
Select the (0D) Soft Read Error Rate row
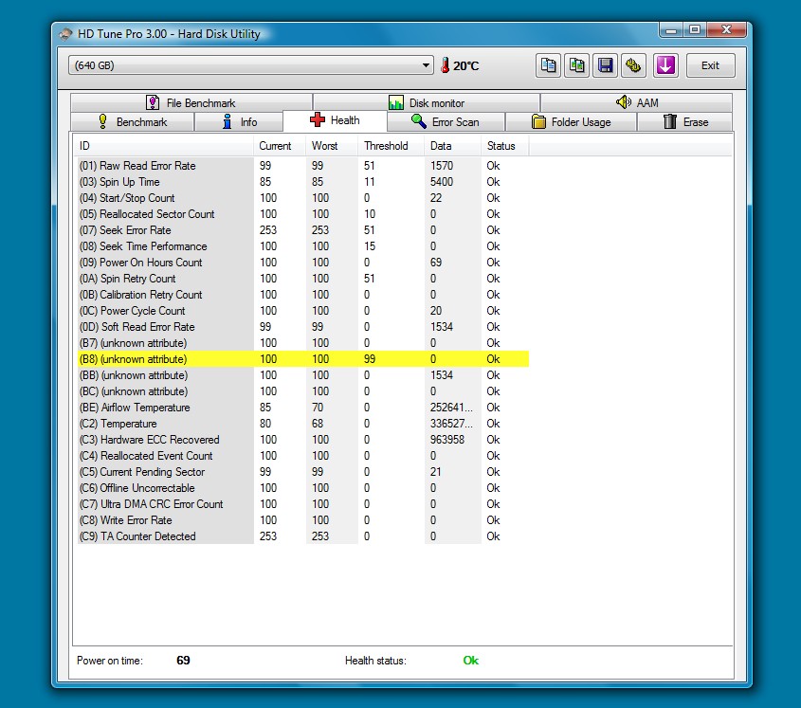click(303, 327)
